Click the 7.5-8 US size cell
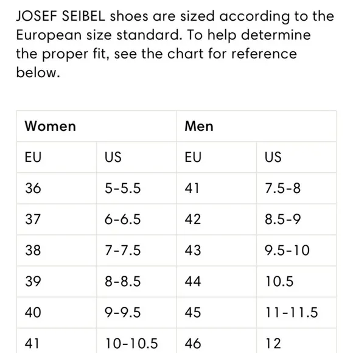353x353 pixels. [296, 188]
